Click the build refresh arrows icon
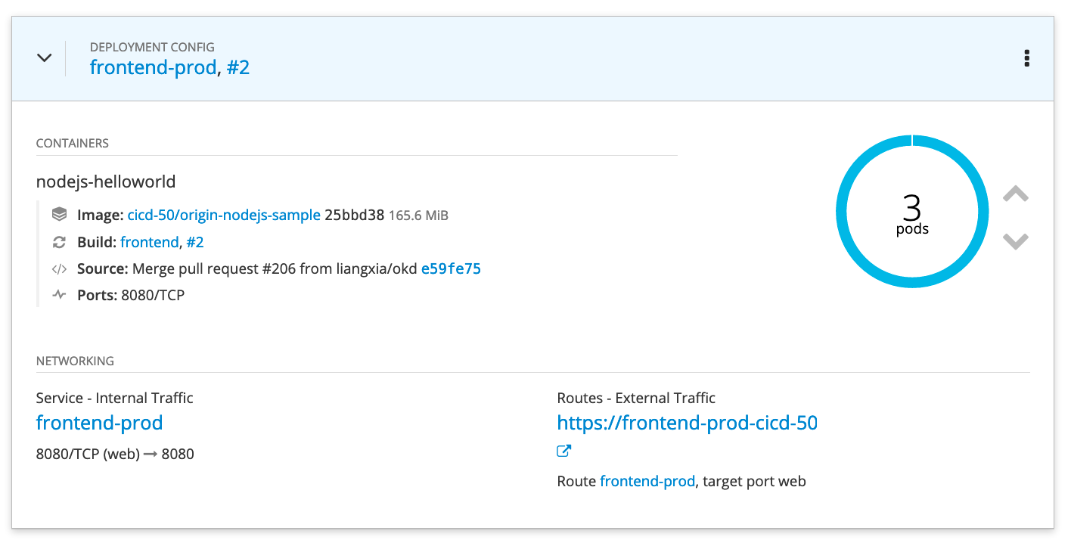This screenshot has height=543, width=1071. coord(59,242)
